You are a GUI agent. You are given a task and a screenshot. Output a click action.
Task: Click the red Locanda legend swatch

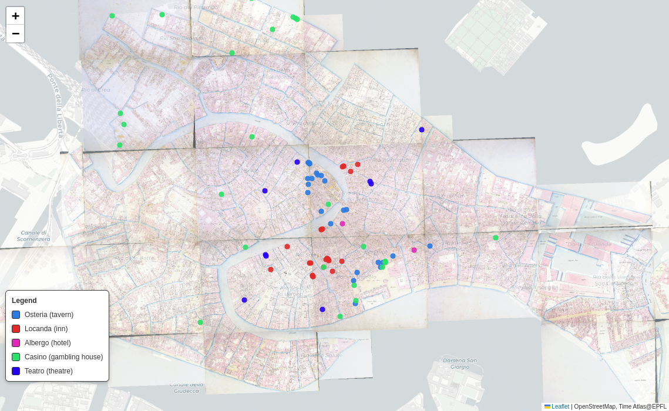click(x=16, y=329)
